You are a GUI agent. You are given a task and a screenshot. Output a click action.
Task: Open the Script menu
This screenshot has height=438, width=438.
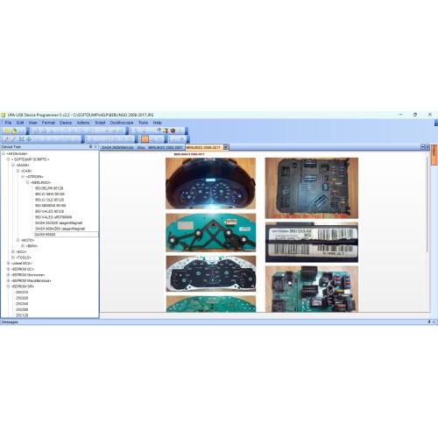pos(100,123)
